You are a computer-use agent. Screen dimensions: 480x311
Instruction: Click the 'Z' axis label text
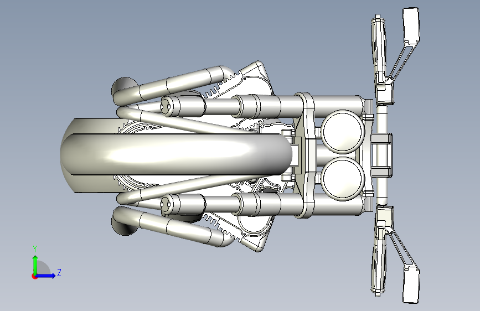[x=59, y=272]
